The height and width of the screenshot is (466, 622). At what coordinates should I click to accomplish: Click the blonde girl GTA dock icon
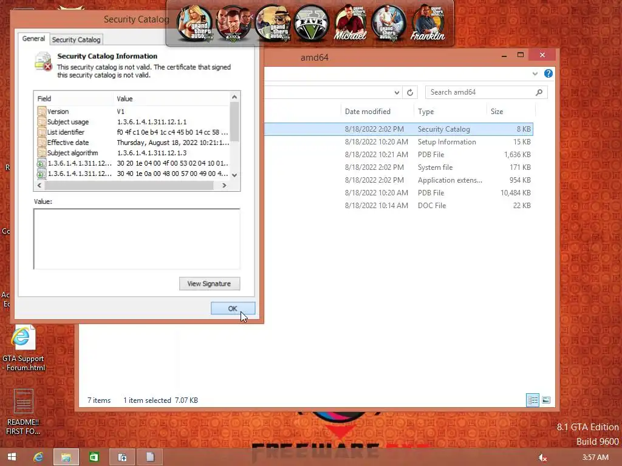[x=194, y=23]
